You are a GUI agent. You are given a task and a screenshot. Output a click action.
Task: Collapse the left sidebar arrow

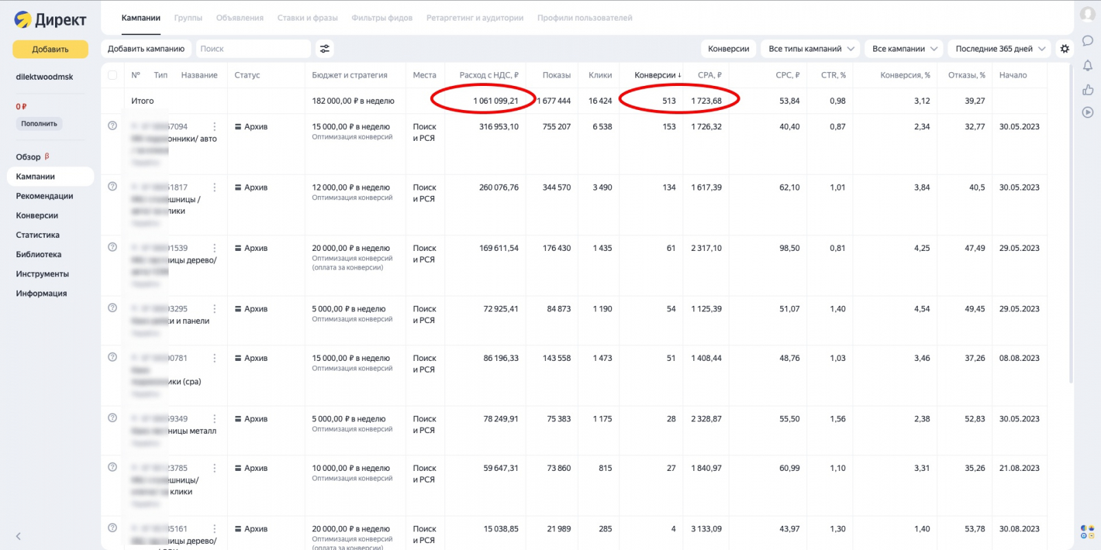[19, 536]
